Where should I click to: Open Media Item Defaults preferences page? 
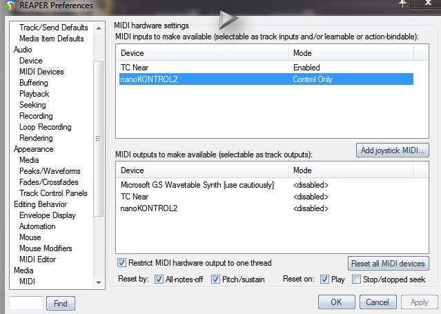point(52,39)
